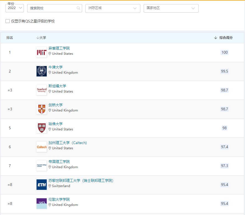
Task: Click the score 98.7 for 剑桥大学
Action: pyautogui.click(x=224, y=109)
